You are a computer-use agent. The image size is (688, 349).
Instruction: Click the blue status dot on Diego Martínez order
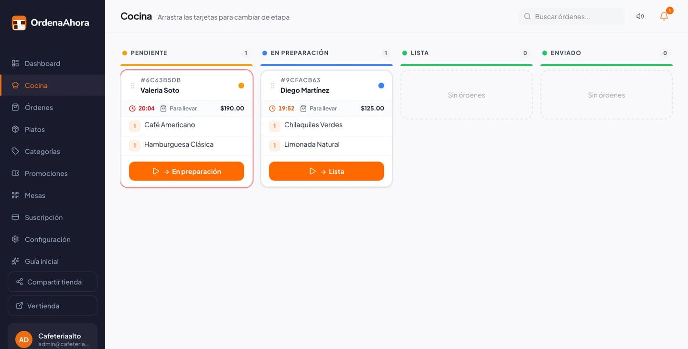pyautogui.click(x=381, y=86)
